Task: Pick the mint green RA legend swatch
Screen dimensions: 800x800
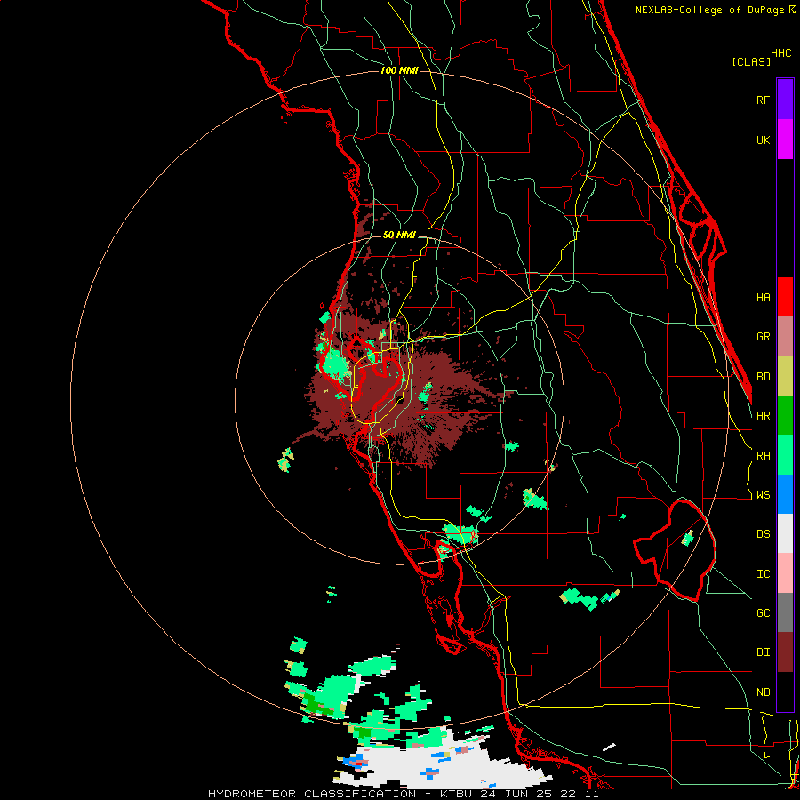Action: click(785, 455)
